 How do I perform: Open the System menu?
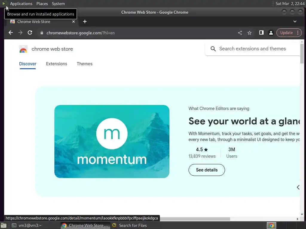(x=58, y=4)
